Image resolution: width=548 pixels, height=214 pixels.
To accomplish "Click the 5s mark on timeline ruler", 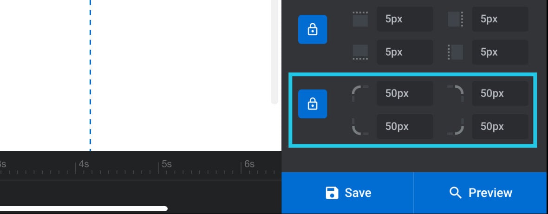I will pos(166,164).
